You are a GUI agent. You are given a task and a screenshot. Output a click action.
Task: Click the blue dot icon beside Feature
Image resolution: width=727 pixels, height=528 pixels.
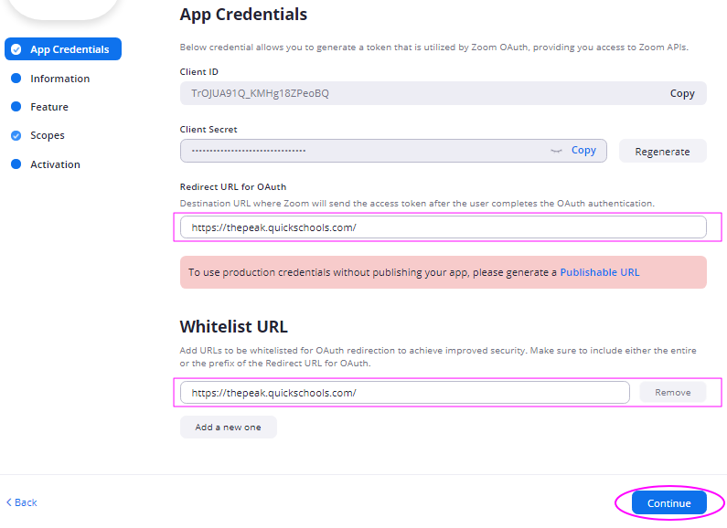[16, 107]
